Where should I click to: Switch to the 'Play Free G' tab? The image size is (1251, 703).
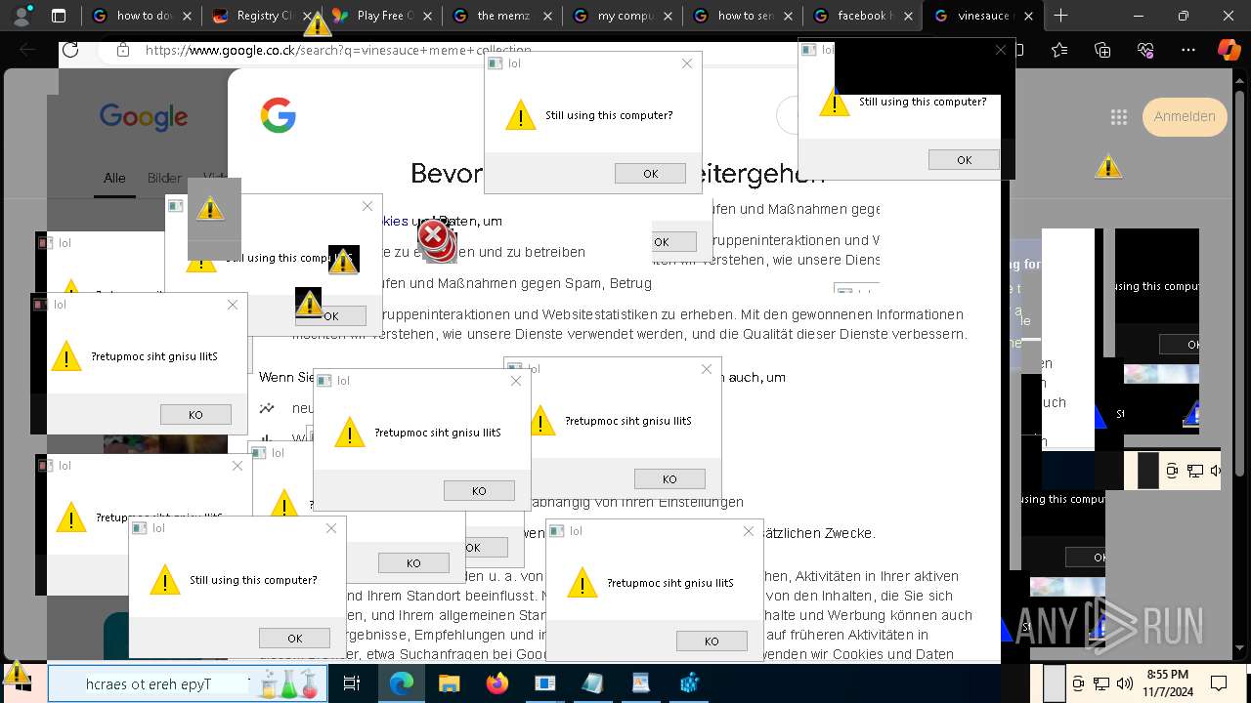[x=383, y=16]
